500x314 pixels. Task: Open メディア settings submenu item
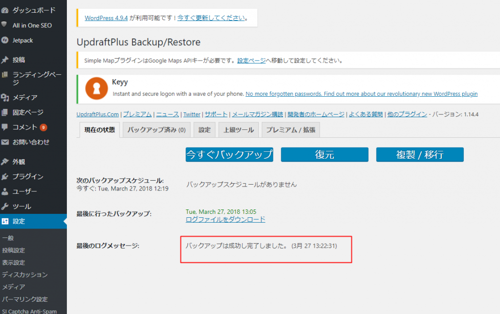pyautogui.click(x=13, y=287)
